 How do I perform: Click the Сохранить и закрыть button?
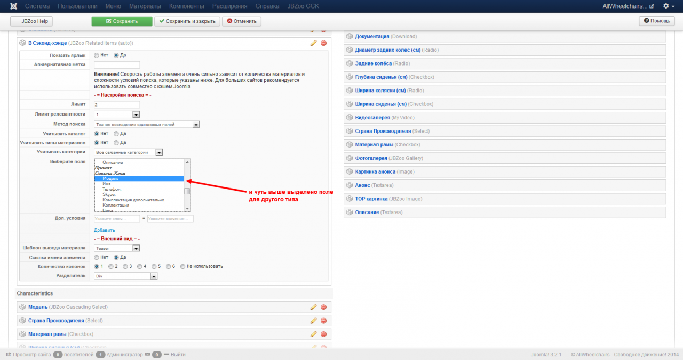point(187,21)
